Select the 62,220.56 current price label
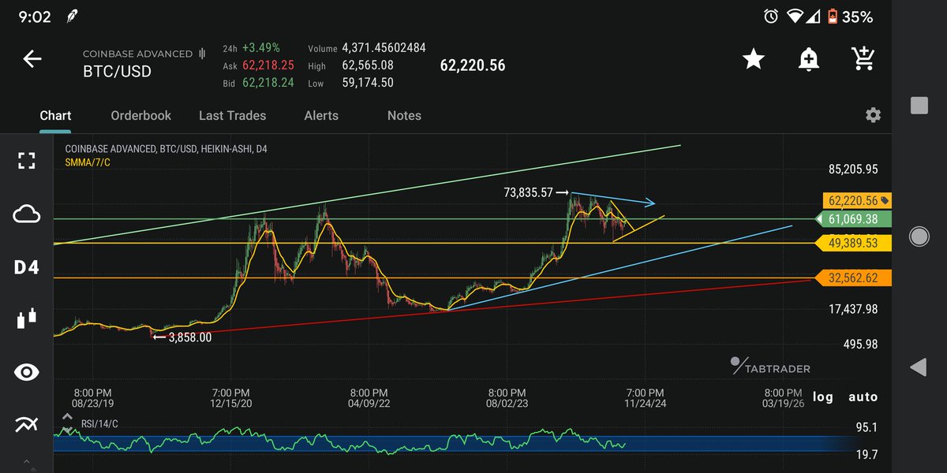Screen dimensions: 947x473 click(857, 201)
